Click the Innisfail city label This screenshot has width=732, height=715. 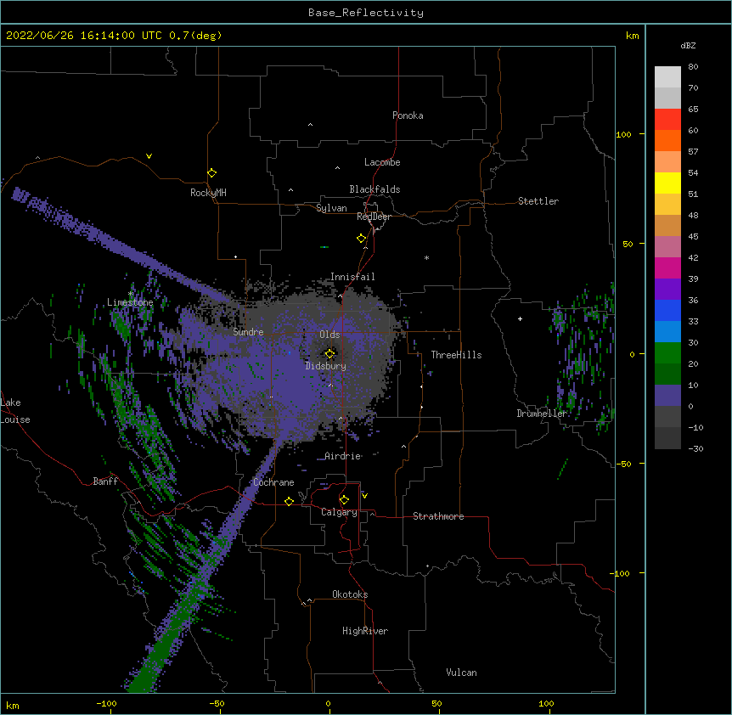[352, 277]
